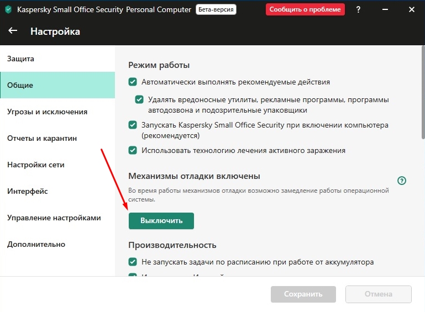425x312 pixels.
Task: Go back using the arrow icon
Action: click(x=13, y=30)
